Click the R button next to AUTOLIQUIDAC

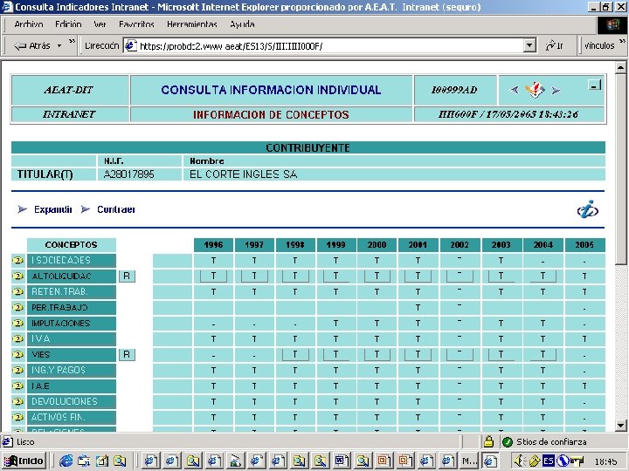click(127, 276)
